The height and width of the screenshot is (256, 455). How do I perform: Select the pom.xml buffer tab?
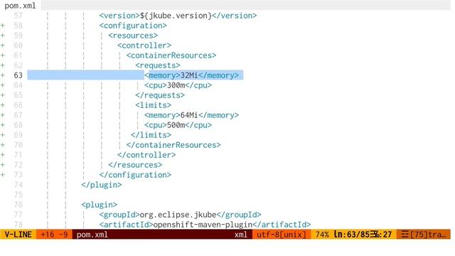[x=20, y=6]
